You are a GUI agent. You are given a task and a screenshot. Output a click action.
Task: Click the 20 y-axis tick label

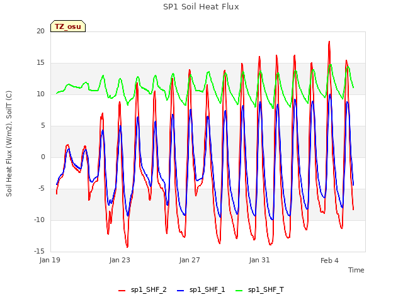point(40,31)
